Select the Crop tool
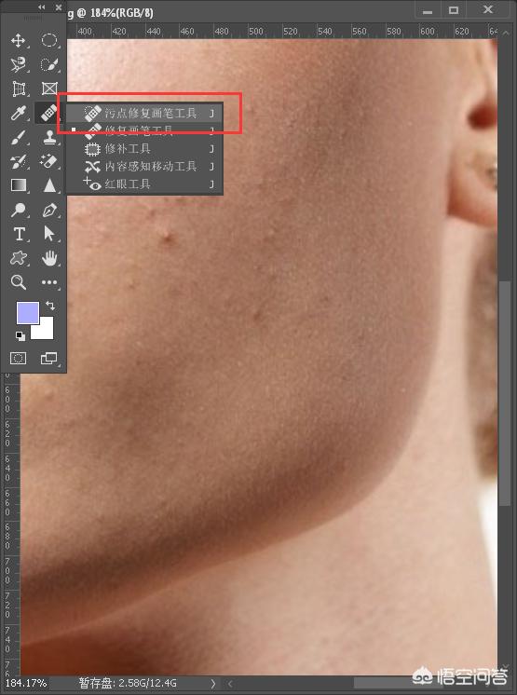This screenshot has height=695, width=517. [x=18, y=89]
